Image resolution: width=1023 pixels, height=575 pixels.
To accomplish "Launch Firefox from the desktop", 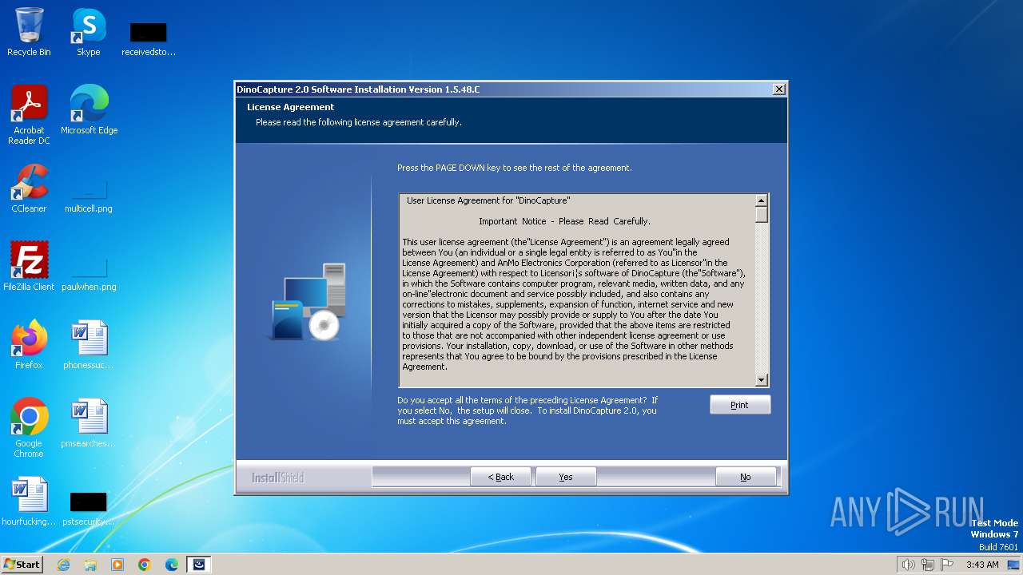I will (x=29, y=345).
